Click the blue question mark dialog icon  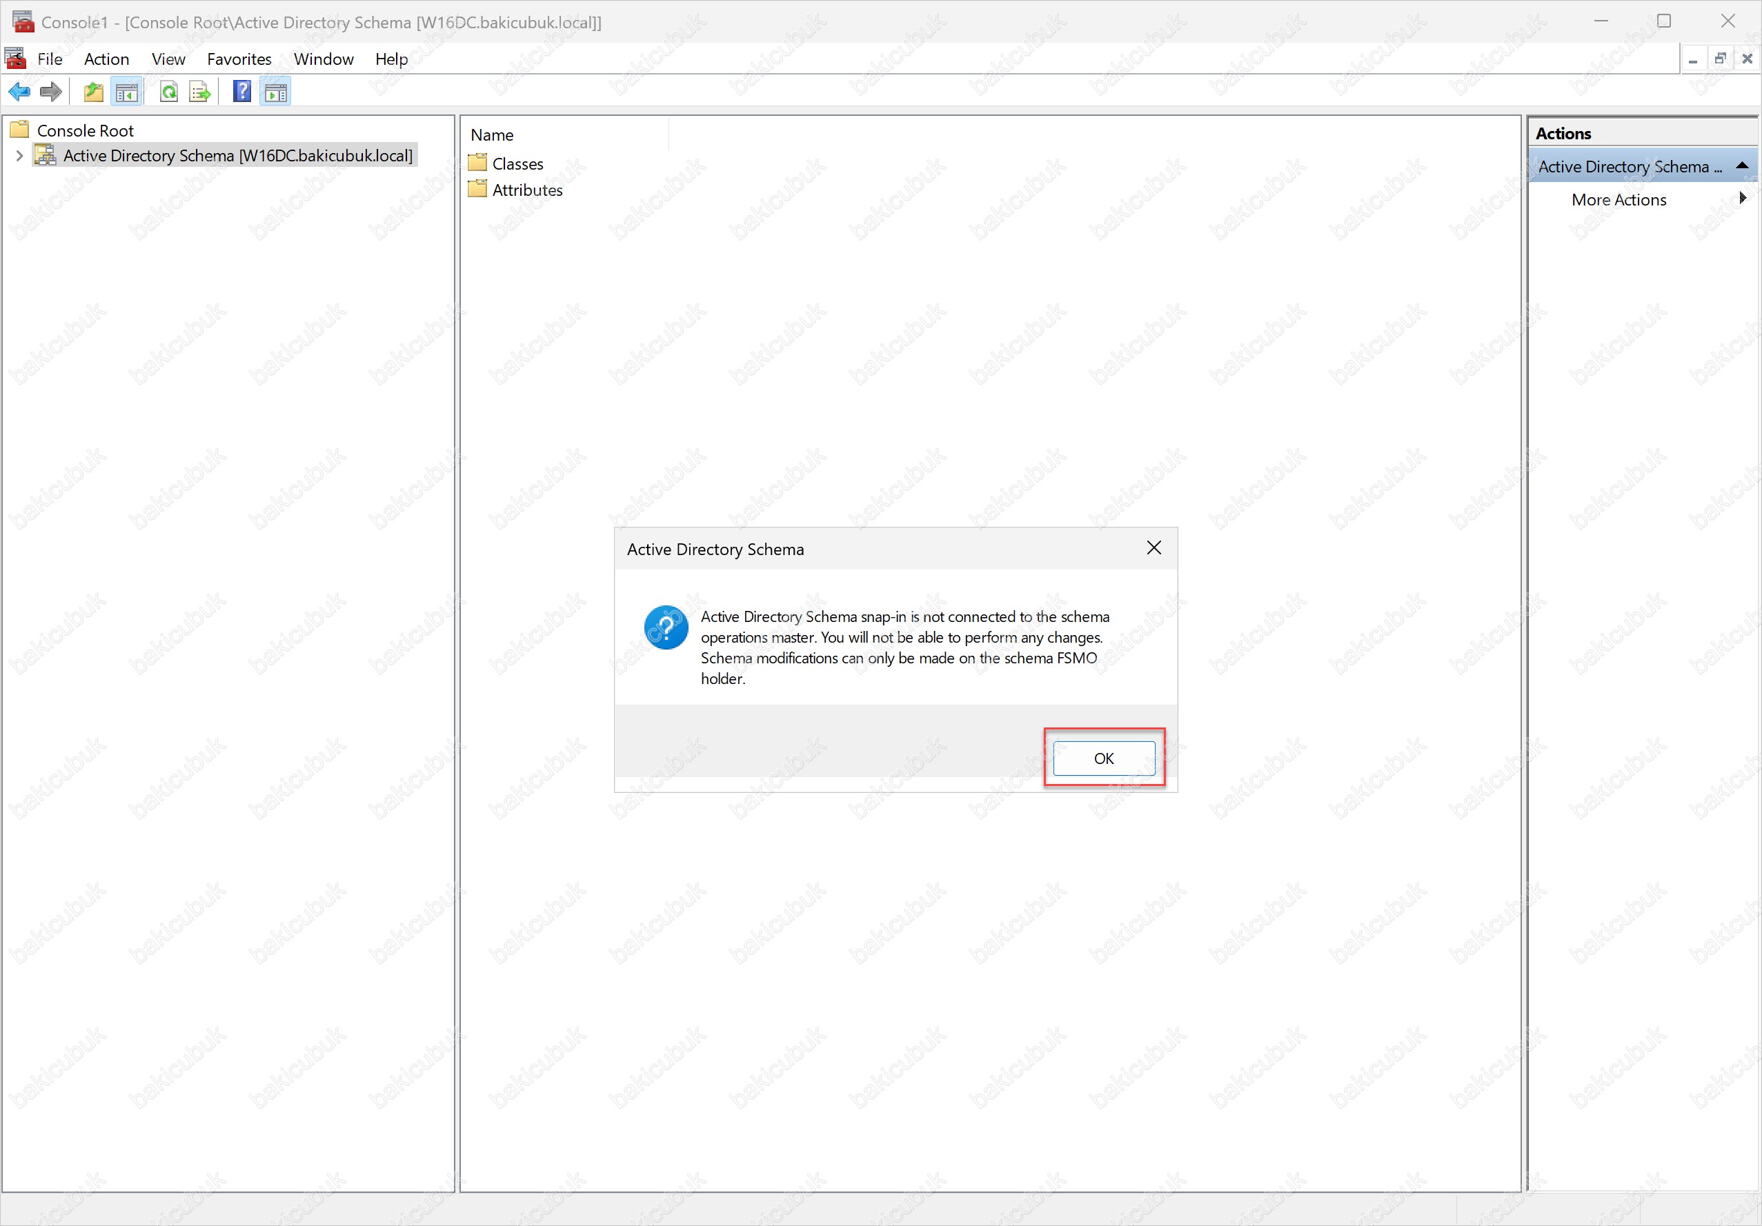coord(666,627)
